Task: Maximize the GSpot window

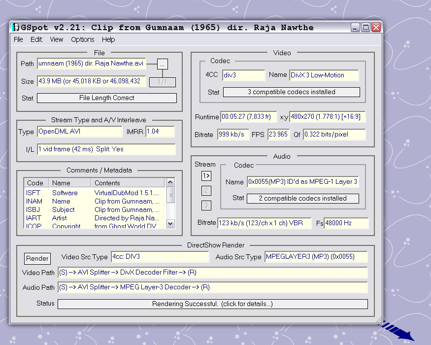Action: tap(365, 27)
